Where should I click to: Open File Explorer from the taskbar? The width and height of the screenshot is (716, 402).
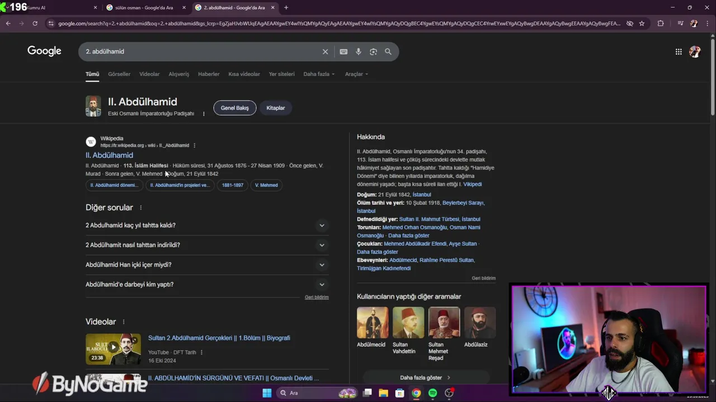[384, 393]
